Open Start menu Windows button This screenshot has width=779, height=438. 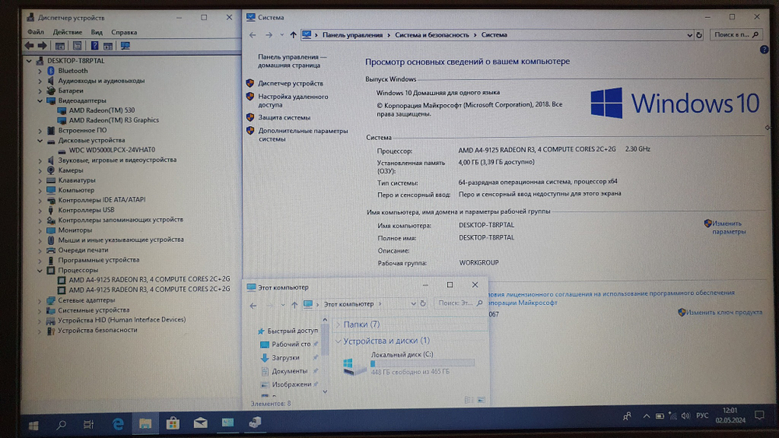[x=33, y=425]
